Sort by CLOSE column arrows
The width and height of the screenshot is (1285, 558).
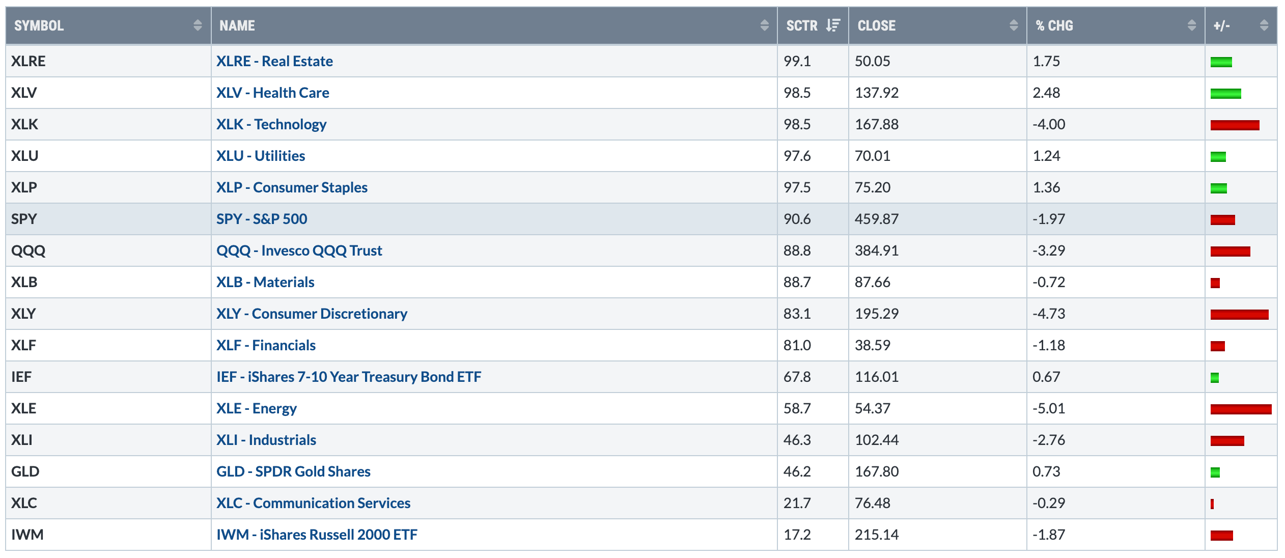coord(1014,25)
